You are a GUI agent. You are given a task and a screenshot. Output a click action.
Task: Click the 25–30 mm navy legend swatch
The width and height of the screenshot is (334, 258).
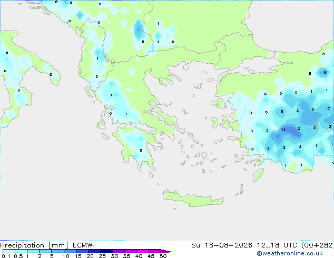point(106,251)
